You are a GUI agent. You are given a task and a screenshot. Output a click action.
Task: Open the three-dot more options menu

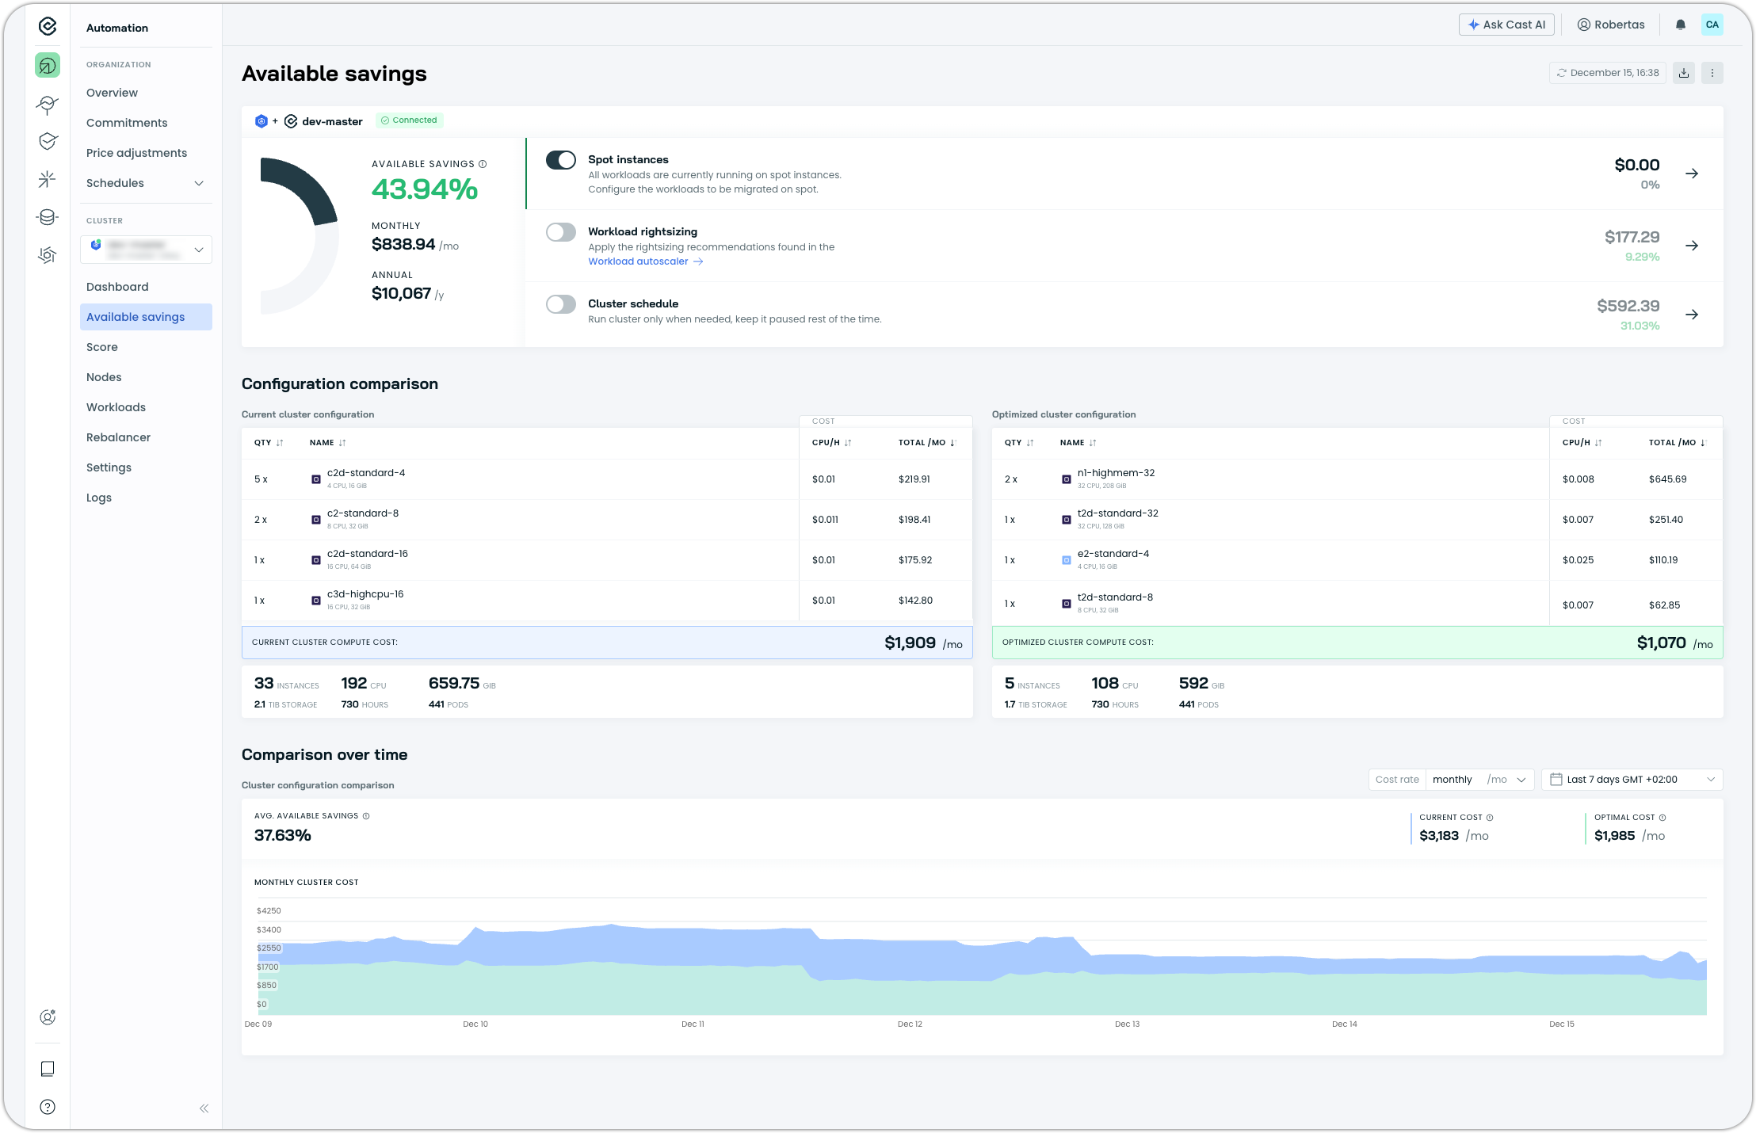[x=1712, y=73]
